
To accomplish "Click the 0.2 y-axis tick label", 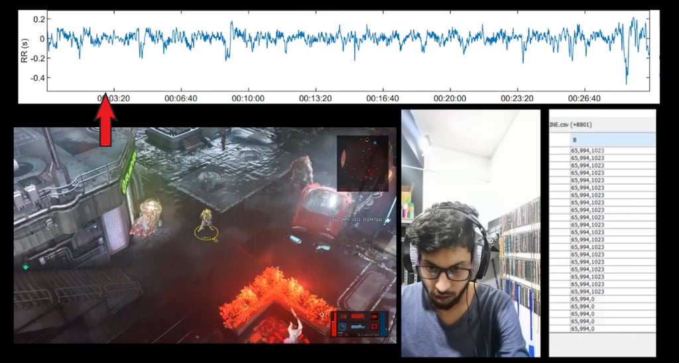I will (39, 19).
